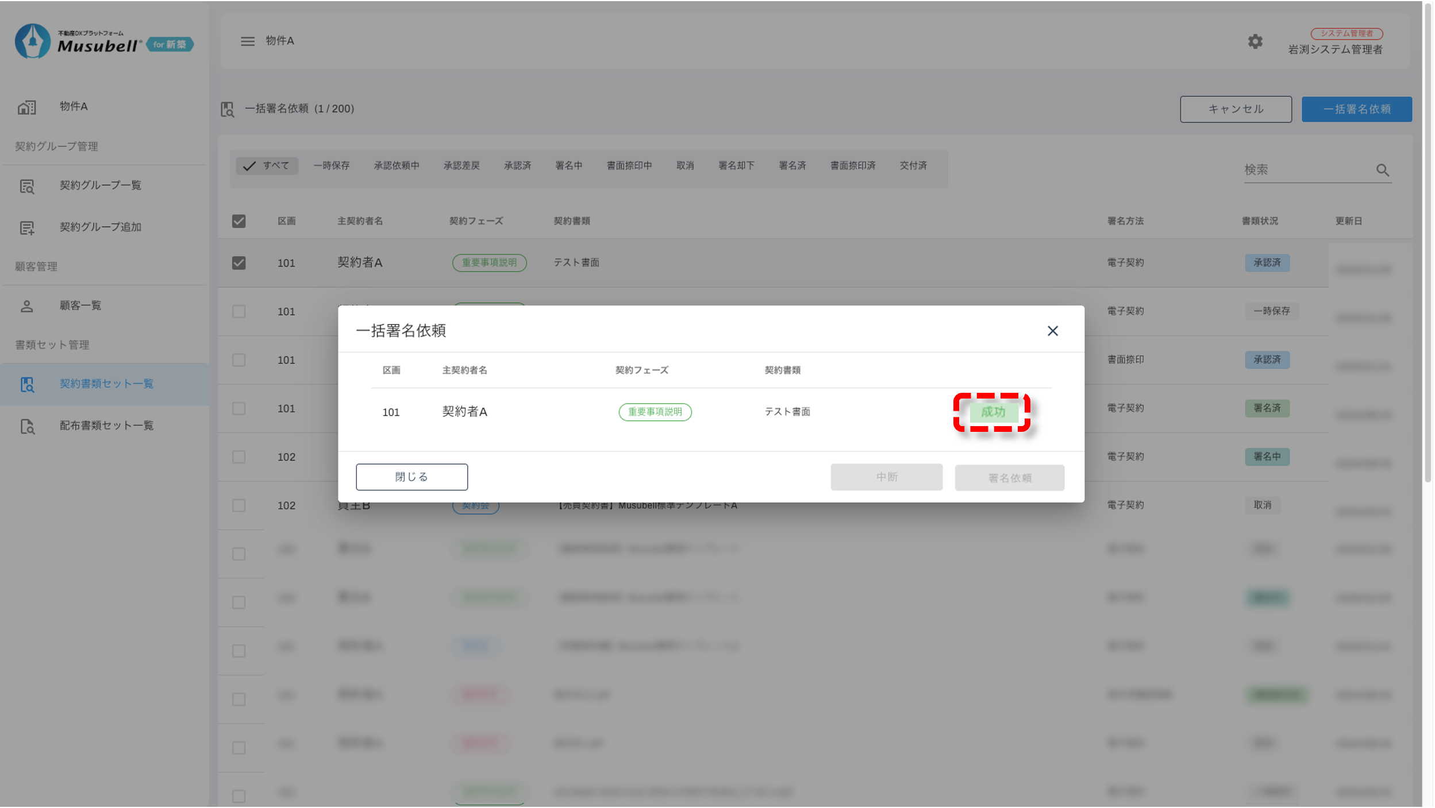Open 契約グループ一覧 sidebar icon
This screenshot has height=808, width=1435.
pos(26,186)
